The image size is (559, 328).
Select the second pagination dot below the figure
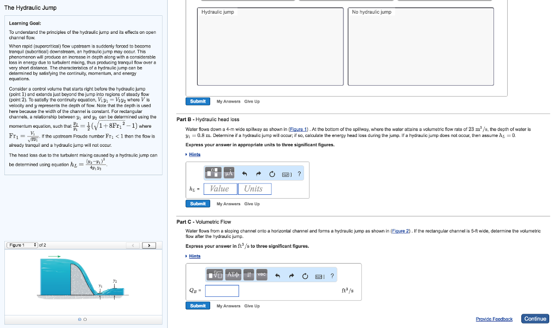pos(86,319)
